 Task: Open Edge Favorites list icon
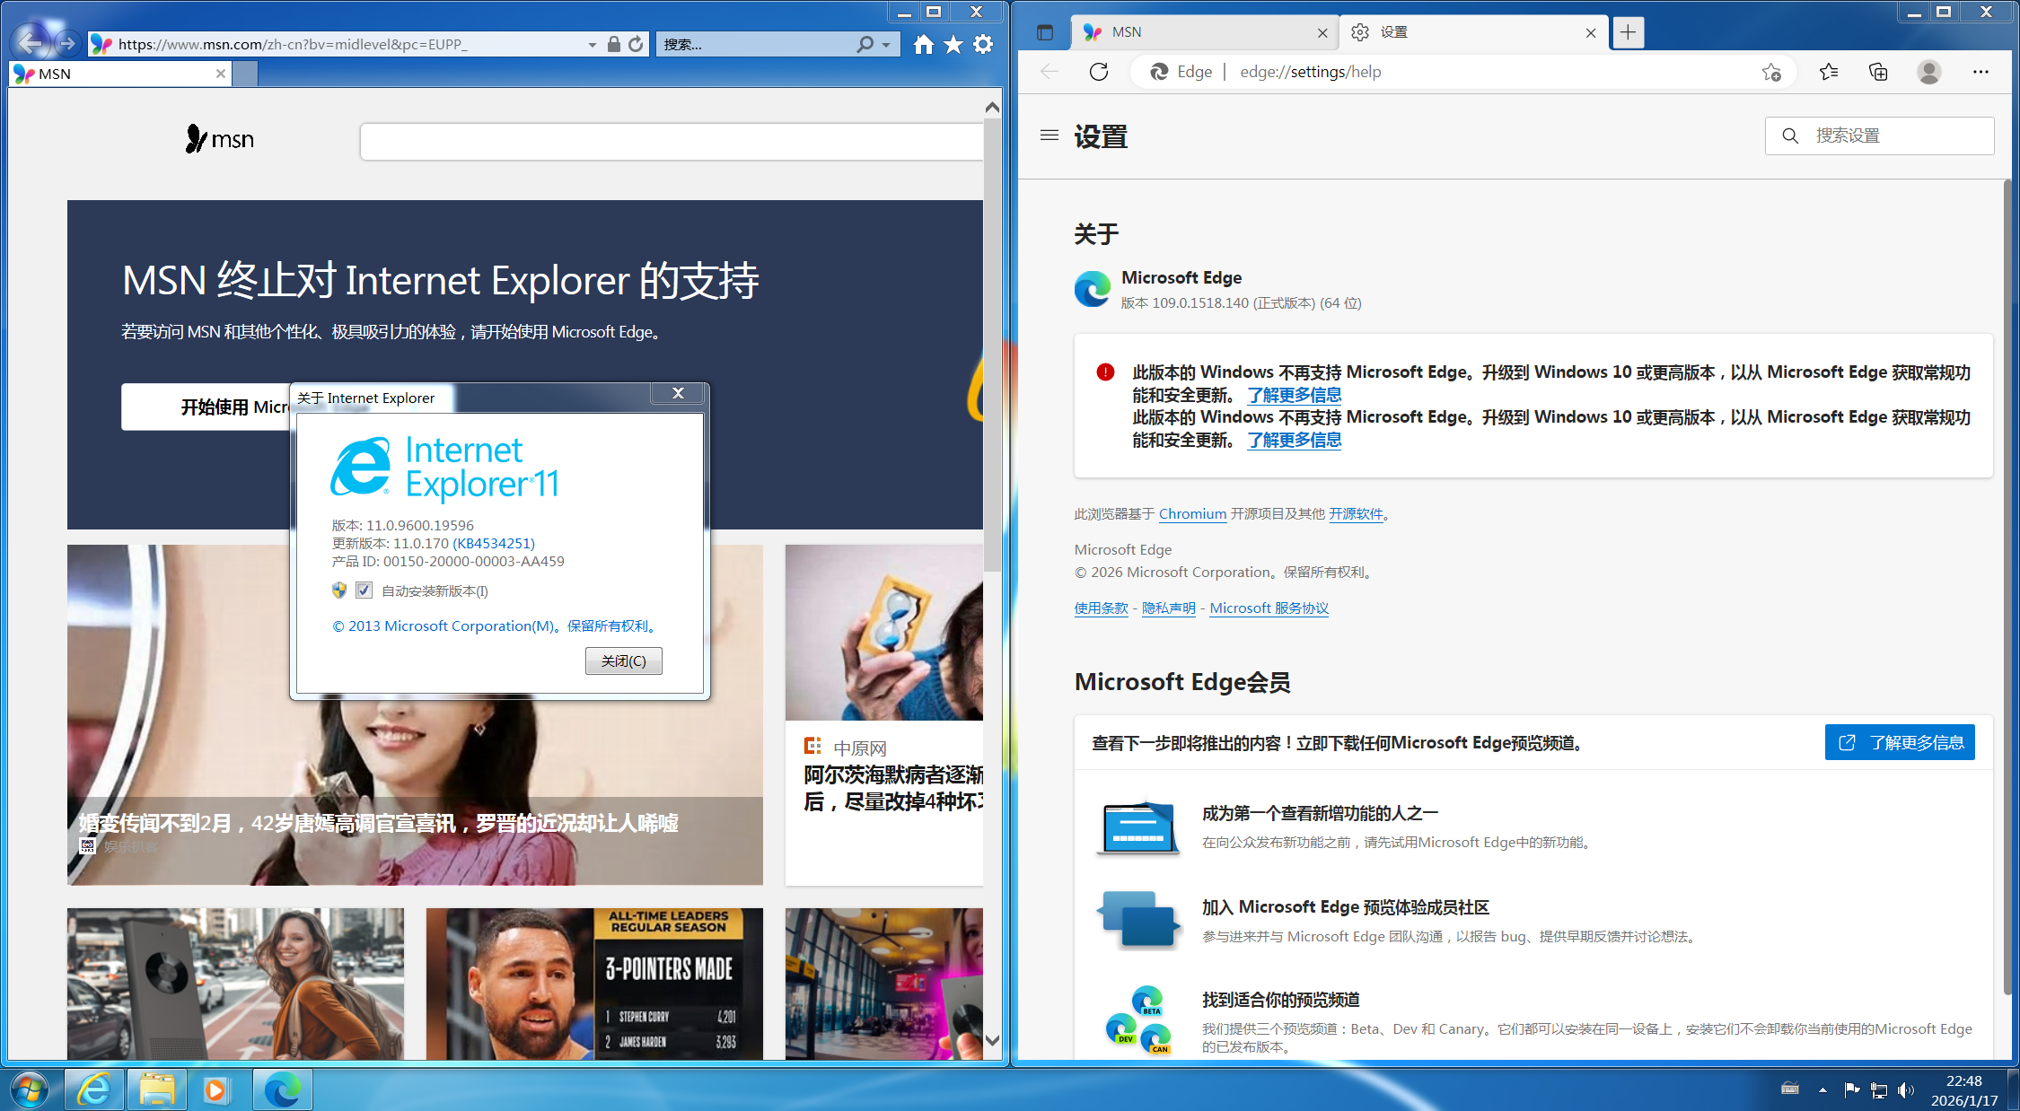point(1829,72)
